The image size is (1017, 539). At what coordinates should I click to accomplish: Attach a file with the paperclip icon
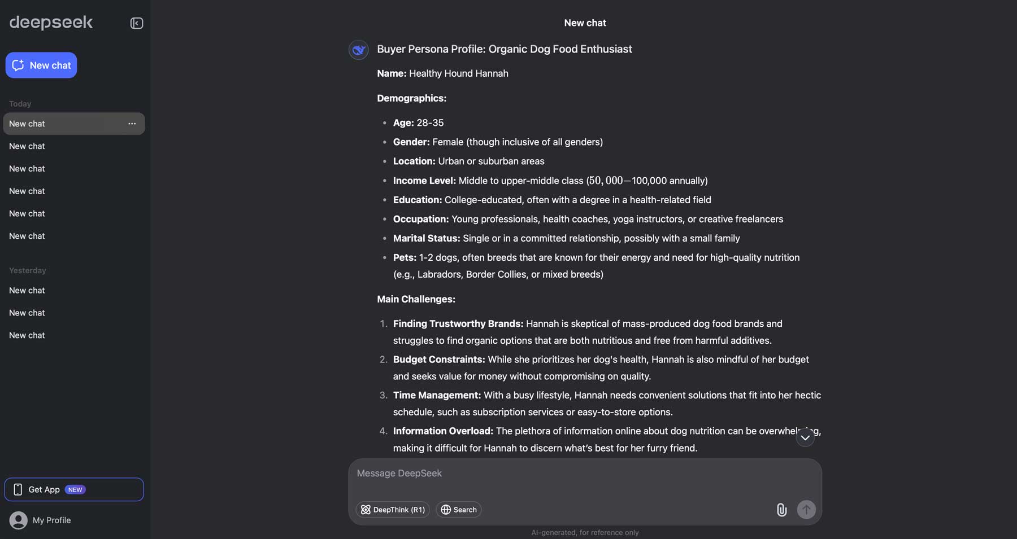pyautogui.click(x=781, y=510)
